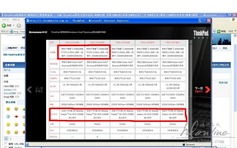Insert the clock face emoticon
Screen dimensions: 237x148
tap(8, 117)
